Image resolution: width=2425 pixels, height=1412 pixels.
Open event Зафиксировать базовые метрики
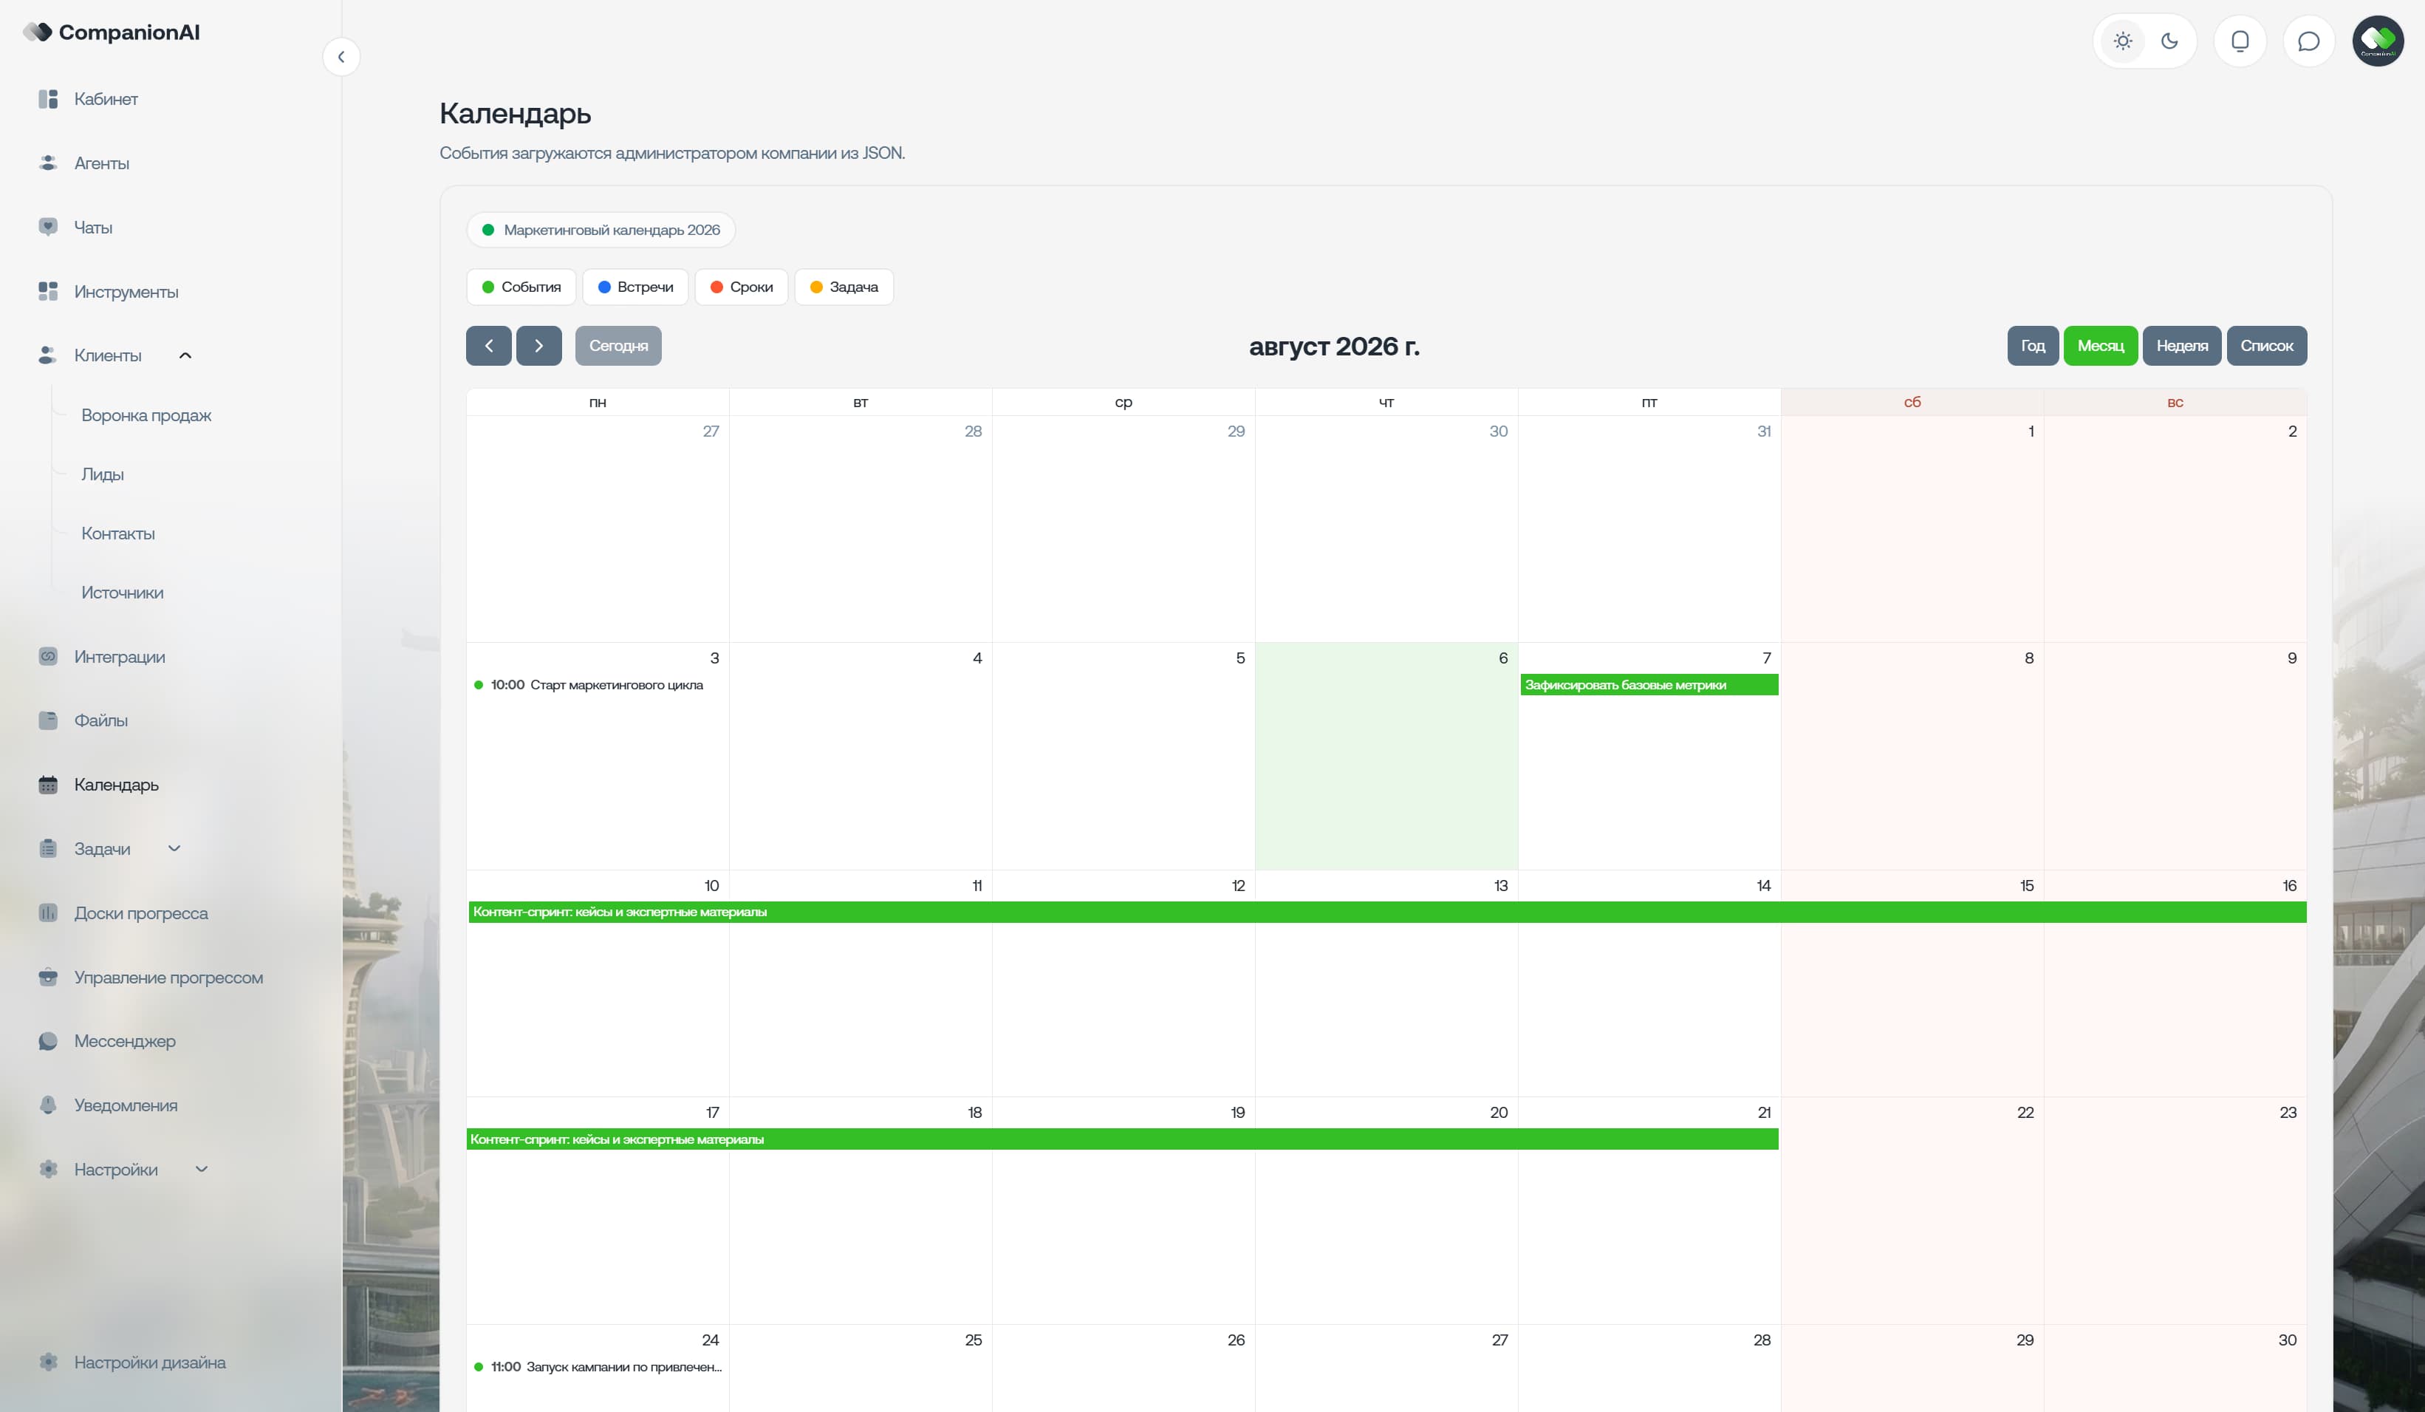1649,685
